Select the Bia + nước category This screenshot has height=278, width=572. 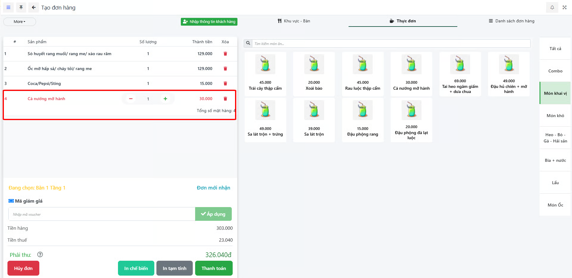click(x=555, y=160)
